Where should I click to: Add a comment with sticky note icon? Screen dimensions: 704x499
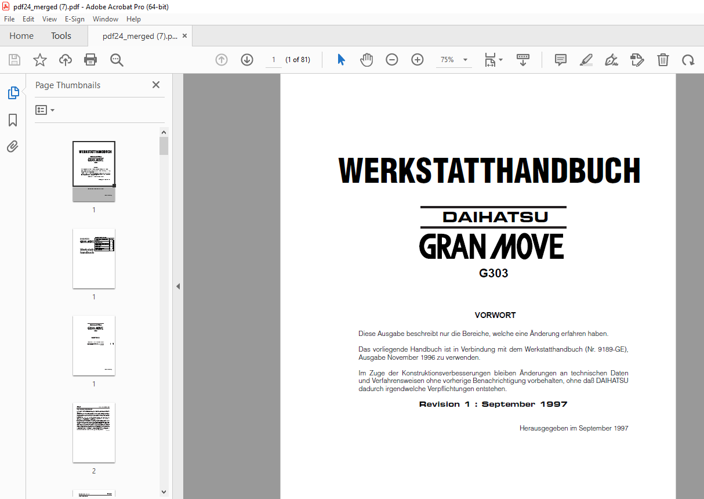560,60
